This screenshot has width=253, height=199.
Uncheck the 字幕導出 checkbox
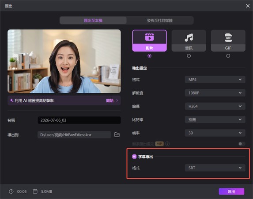coord(134,157)
